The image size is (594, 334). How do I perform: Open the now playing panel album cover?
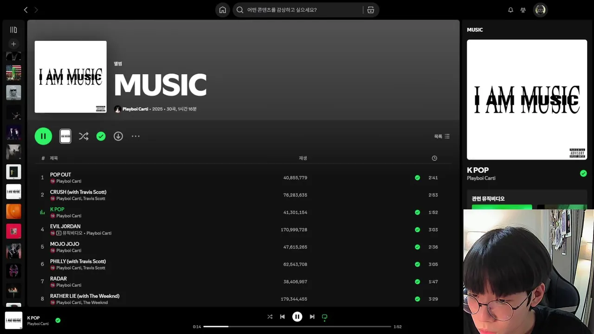coord(527,100)
